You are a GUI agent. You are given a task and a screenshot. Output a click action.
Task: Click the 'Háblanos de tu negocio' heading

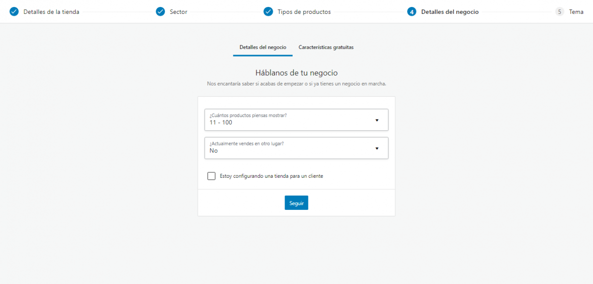296,73
